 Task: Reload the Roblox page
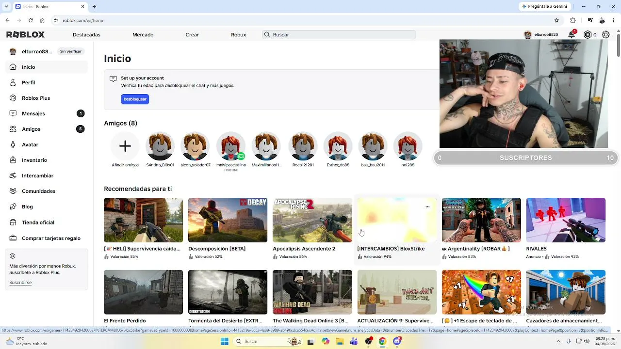click(x=31, y=20)
